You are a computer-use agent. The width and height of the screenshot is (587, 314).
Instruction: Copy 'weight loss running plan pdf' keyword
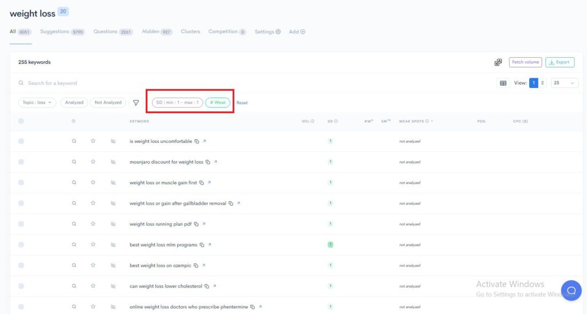pyautogui.click(x=196, y=224)
